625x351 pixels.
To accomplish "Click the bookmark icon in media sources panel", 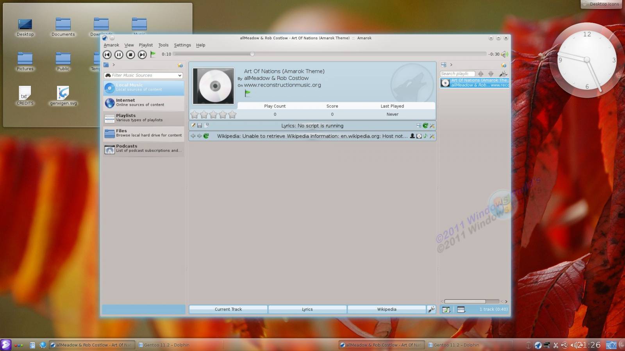I will click(180, 65).
